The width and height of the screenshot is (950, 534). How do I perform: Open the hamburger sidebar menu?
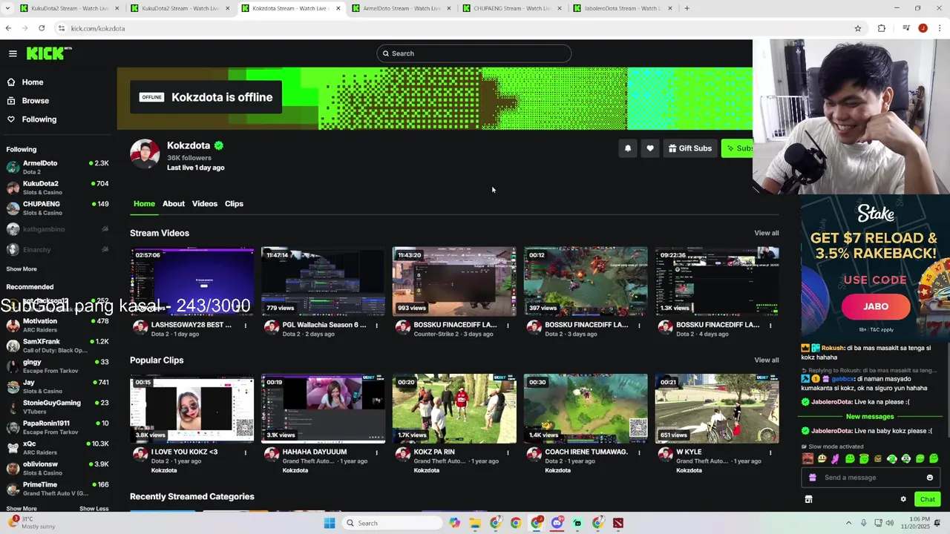(13, 53)
